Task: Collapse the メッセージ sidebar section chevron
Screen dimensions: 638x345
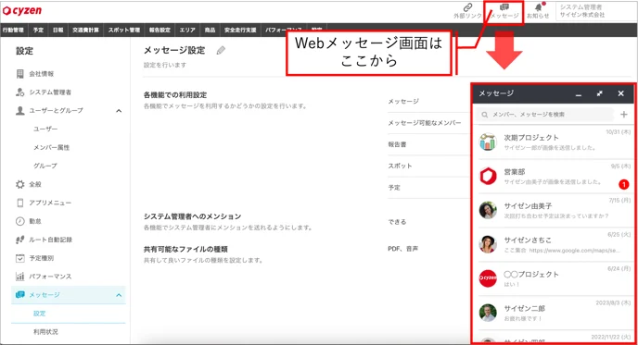Action: pyautogui.click(x=119, y=295)
